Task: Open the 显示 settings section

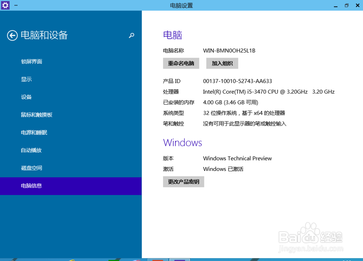Action: point(26,79)
